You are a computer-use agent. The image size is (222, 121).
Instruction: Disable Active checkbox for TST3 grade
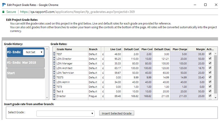(210, 86)
